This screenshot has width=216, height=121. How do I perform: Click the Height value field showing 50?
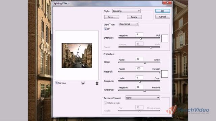tap(139, 107)
